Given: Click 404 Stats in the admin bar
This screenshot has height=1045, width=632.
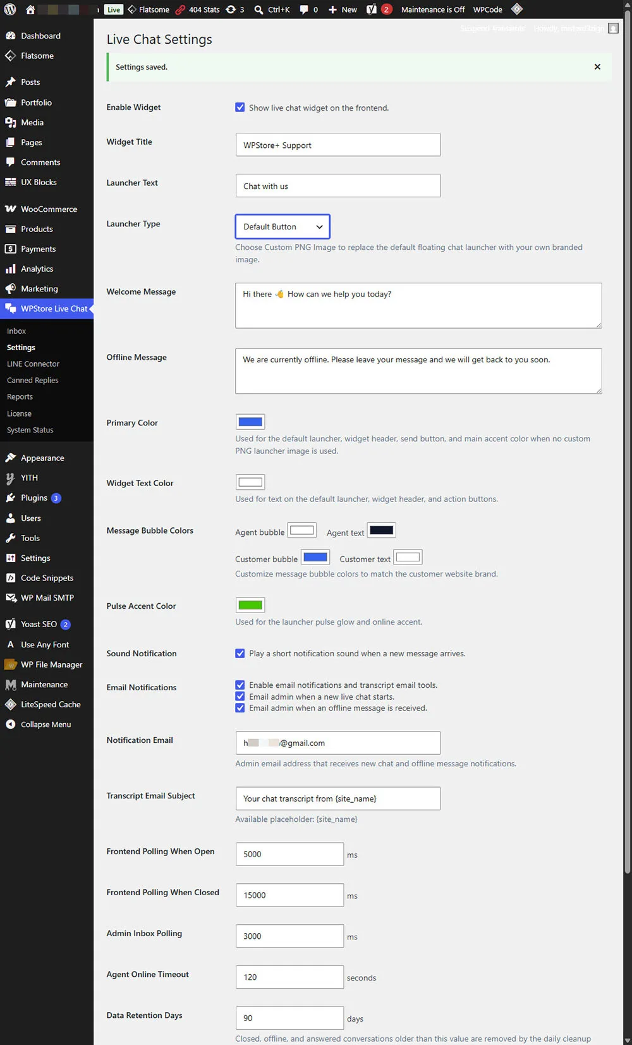Looking at the screenshot, I should pyautogui.click(x=197, y=9).
